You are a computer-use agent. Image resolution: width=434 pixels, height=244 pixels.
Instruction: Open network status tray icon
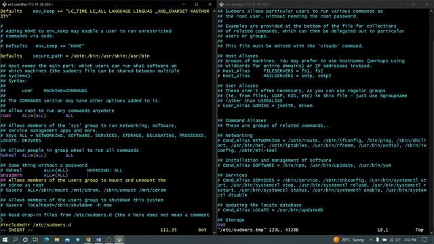pyautogui.click(x=391, y=239)
